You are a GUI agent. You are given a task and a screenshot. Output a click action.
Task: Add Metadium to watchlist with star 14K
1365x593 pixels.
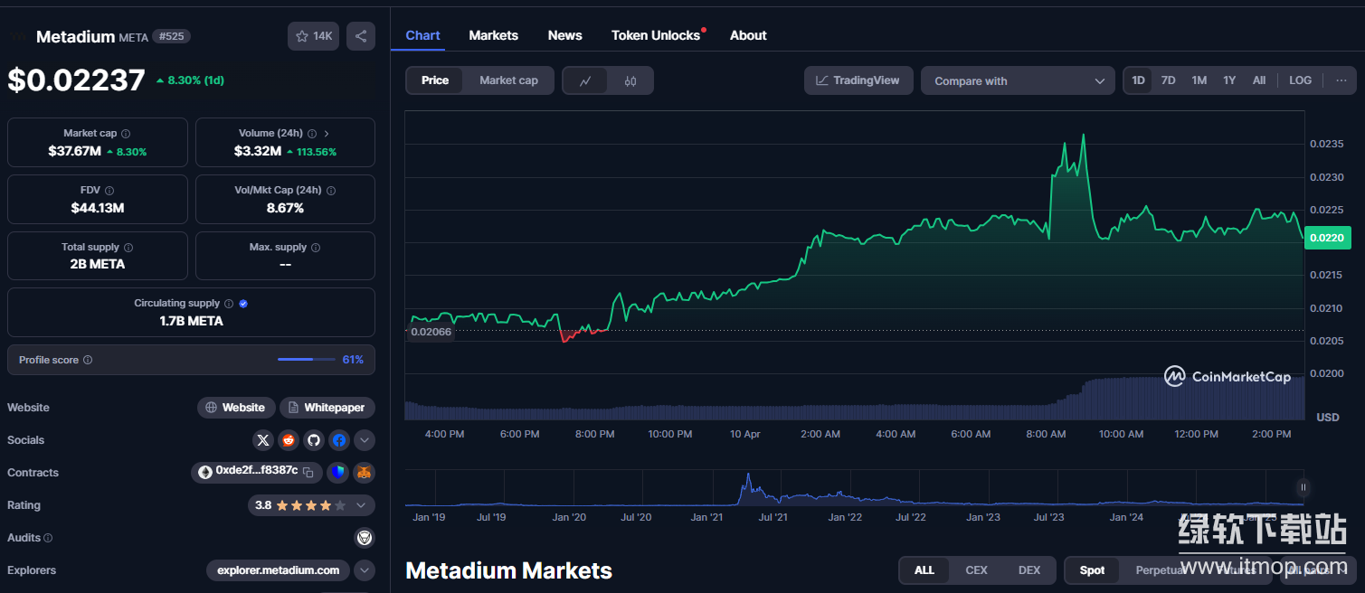tap(313, 36)
